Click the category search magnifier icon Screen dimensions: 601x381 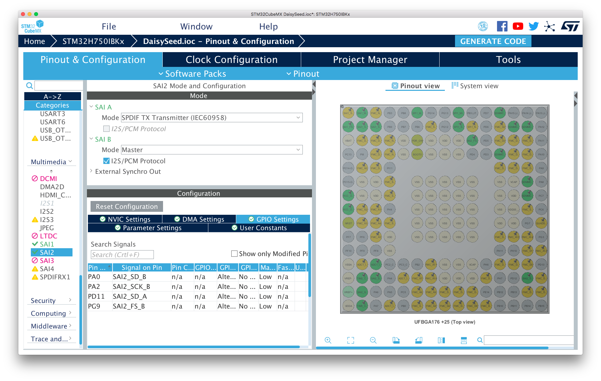click(x=30, y=86)
